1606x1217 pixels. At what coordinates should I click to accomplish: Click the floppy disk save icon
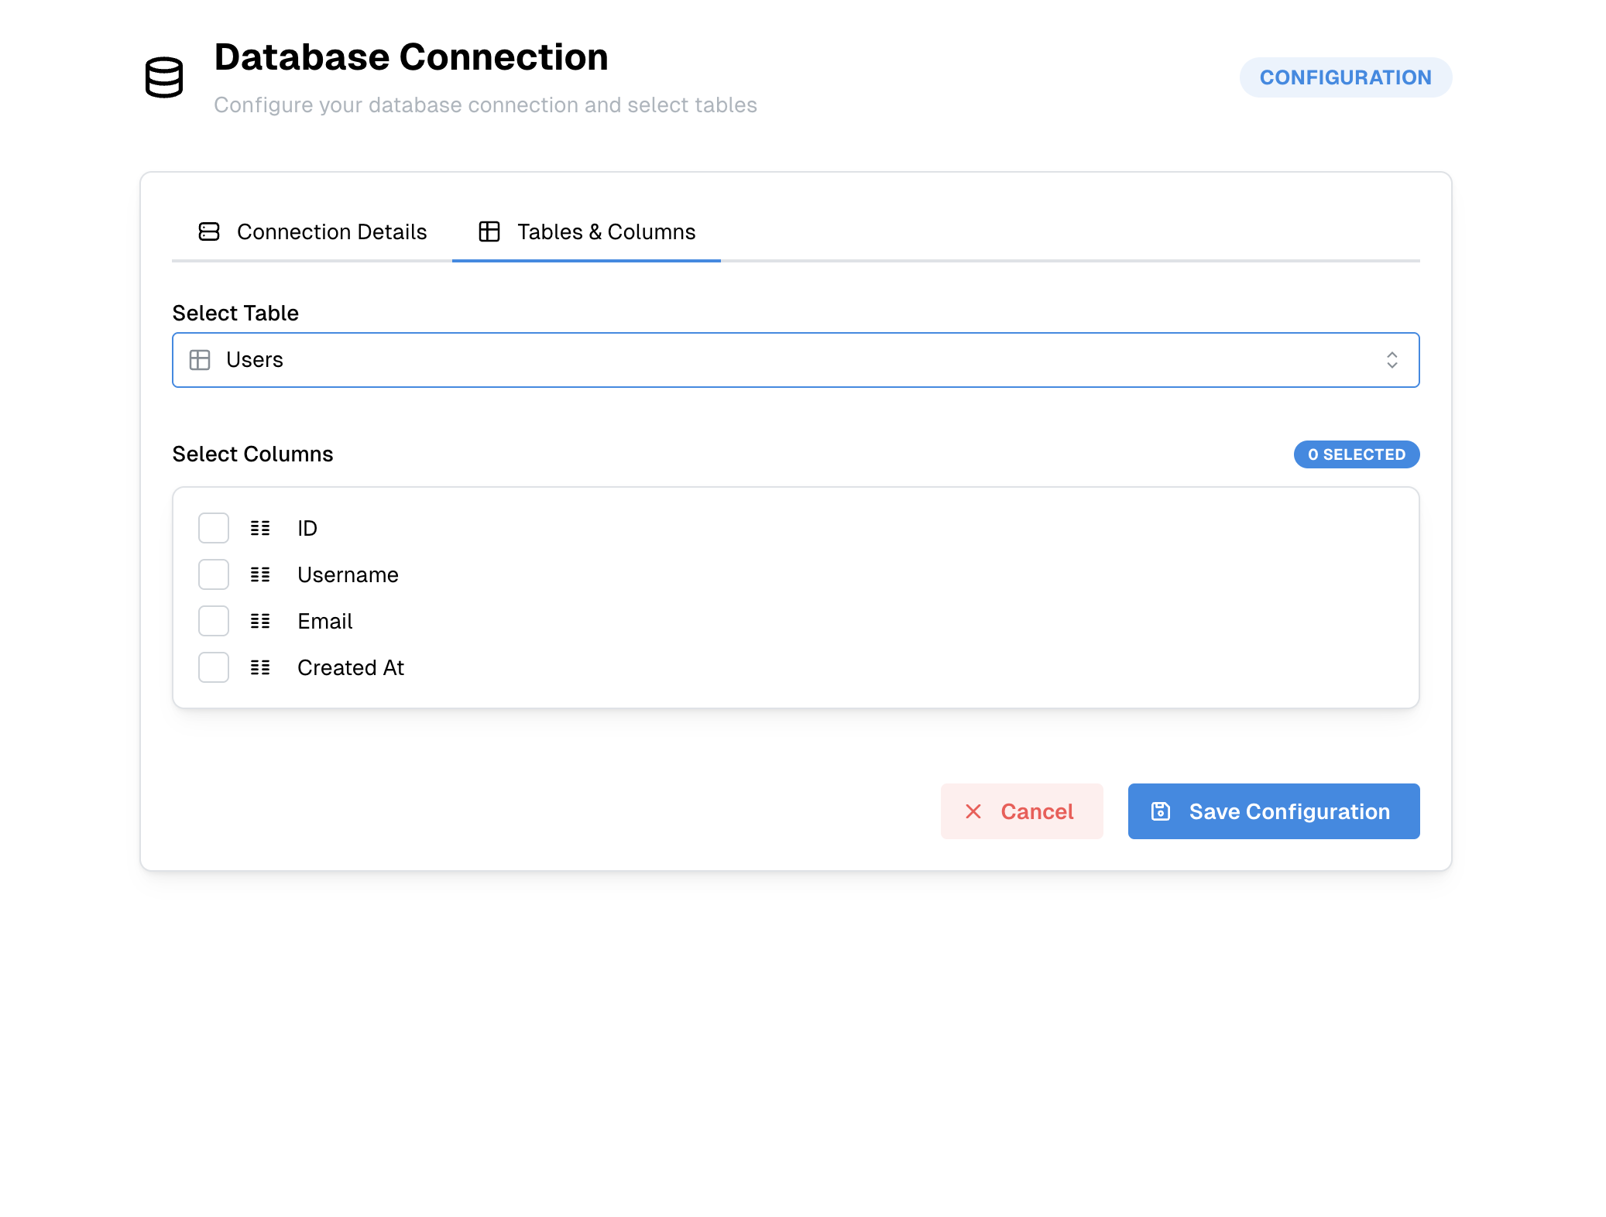click(x=1161, y=811)
